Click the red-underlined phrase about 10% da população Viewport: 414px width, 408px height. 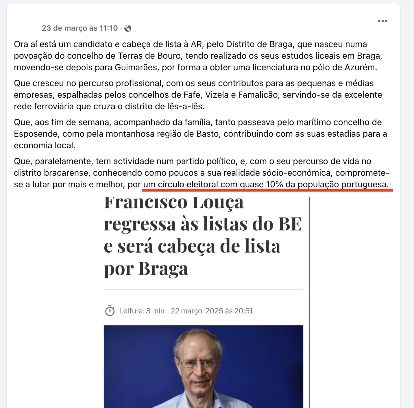coord(266,184)
